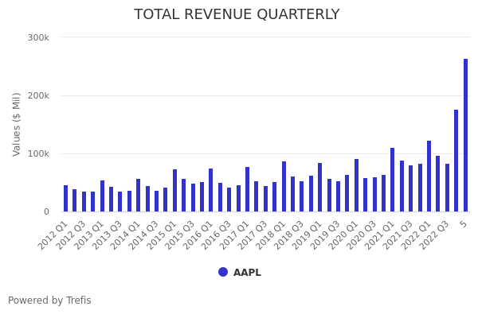This screenshot has width=478, height=318.
Task: Click the blue AAPL legend marker
Action: pos(223,272)
